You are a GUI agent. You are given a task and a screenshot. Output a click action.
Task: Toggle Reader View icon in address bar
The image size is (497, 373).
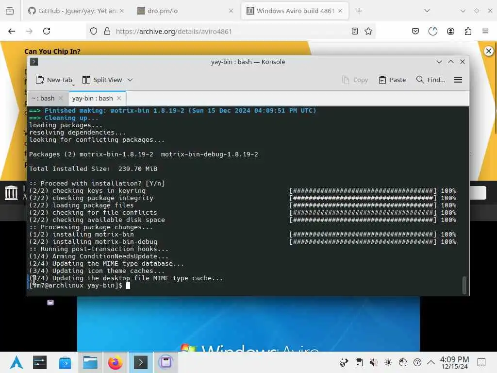point(355,31)
